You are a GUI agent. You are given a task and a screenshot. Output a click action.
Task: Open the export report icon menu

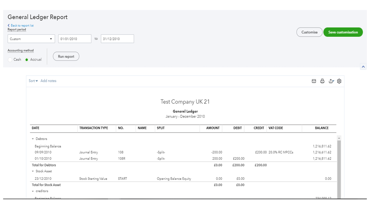[331, 81]
